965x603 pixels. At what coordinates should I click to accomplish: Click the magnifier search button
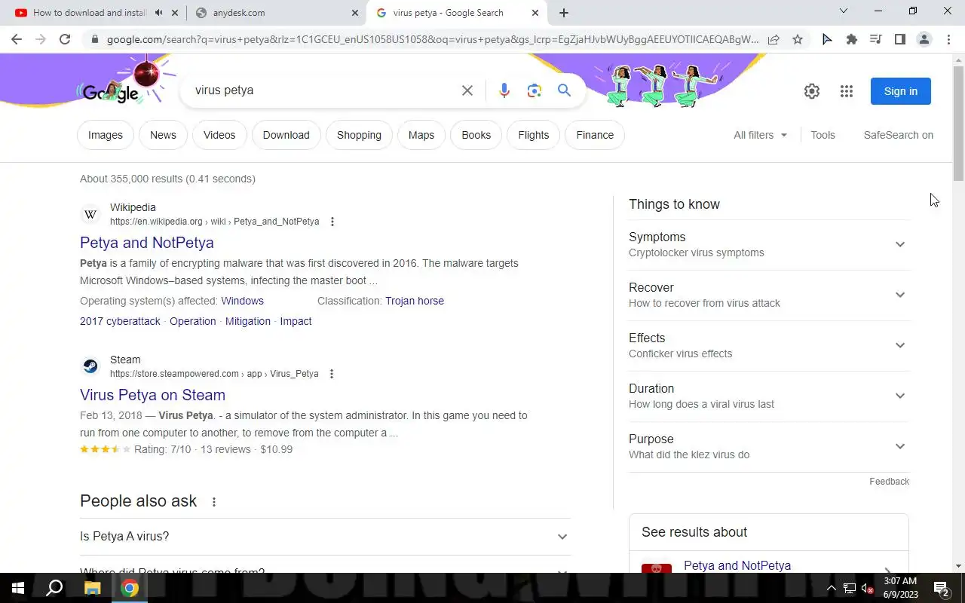tap(564, 90)
